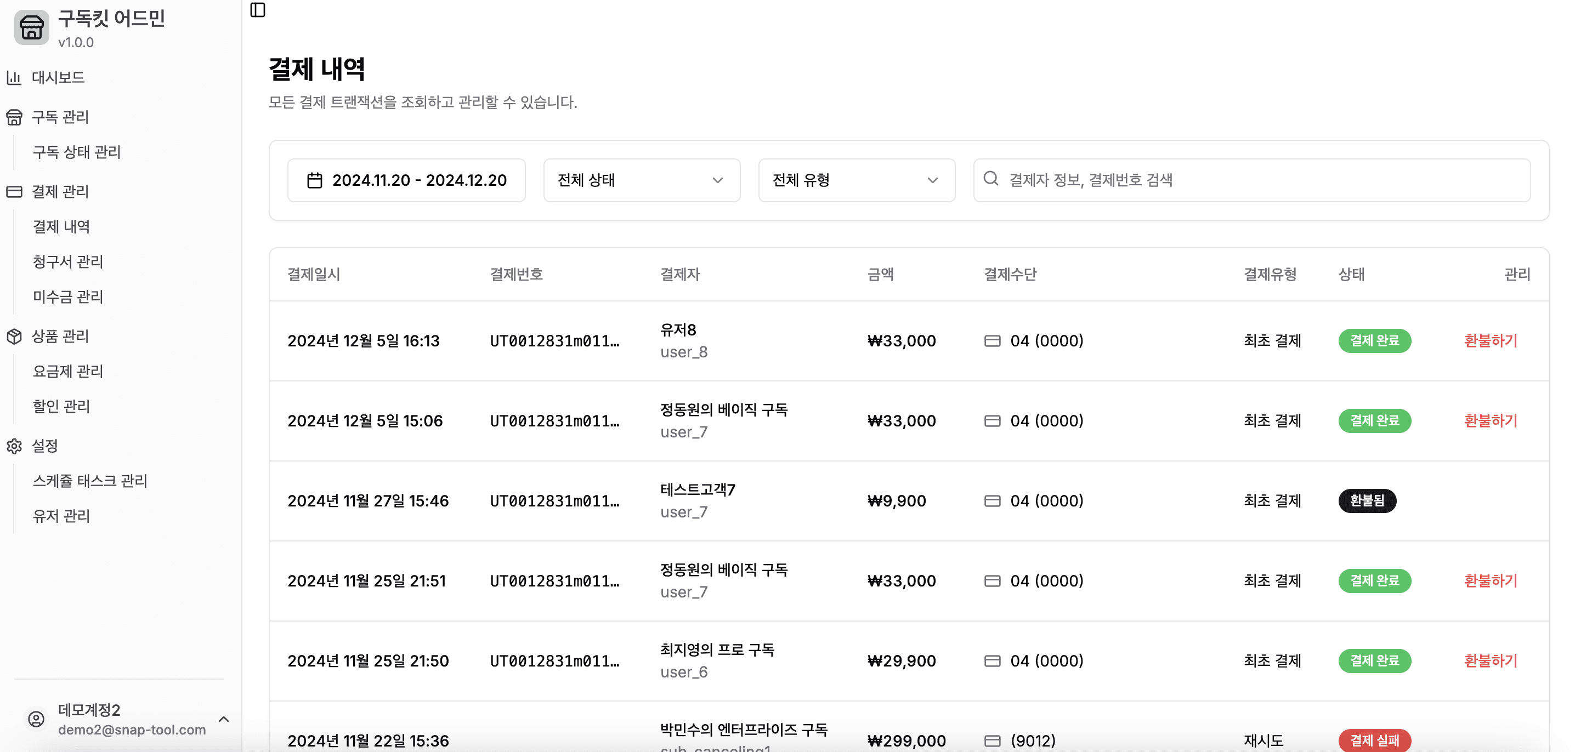
Task: Click payer 박민수의 엔터프라이즈 구독
Action: (744, 730)
